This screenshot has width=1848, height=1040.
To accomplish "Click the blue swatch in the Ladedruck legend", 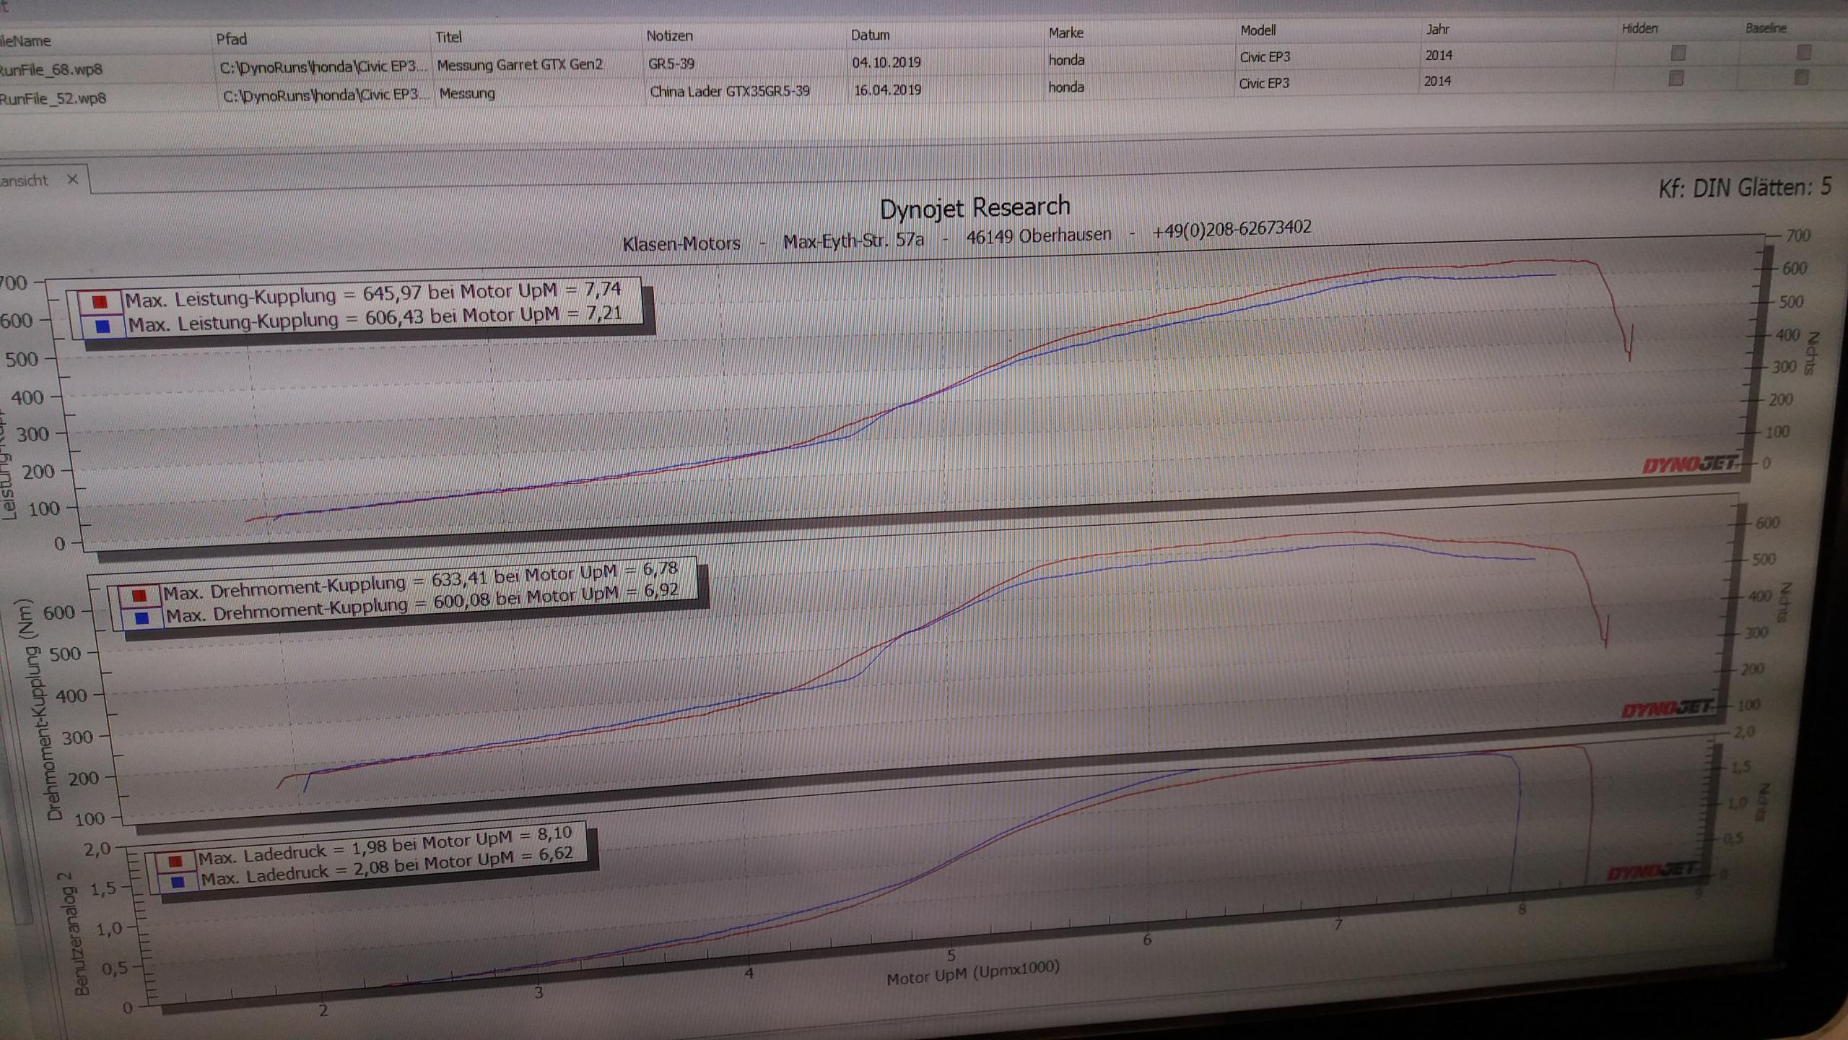I will (178, 882).
